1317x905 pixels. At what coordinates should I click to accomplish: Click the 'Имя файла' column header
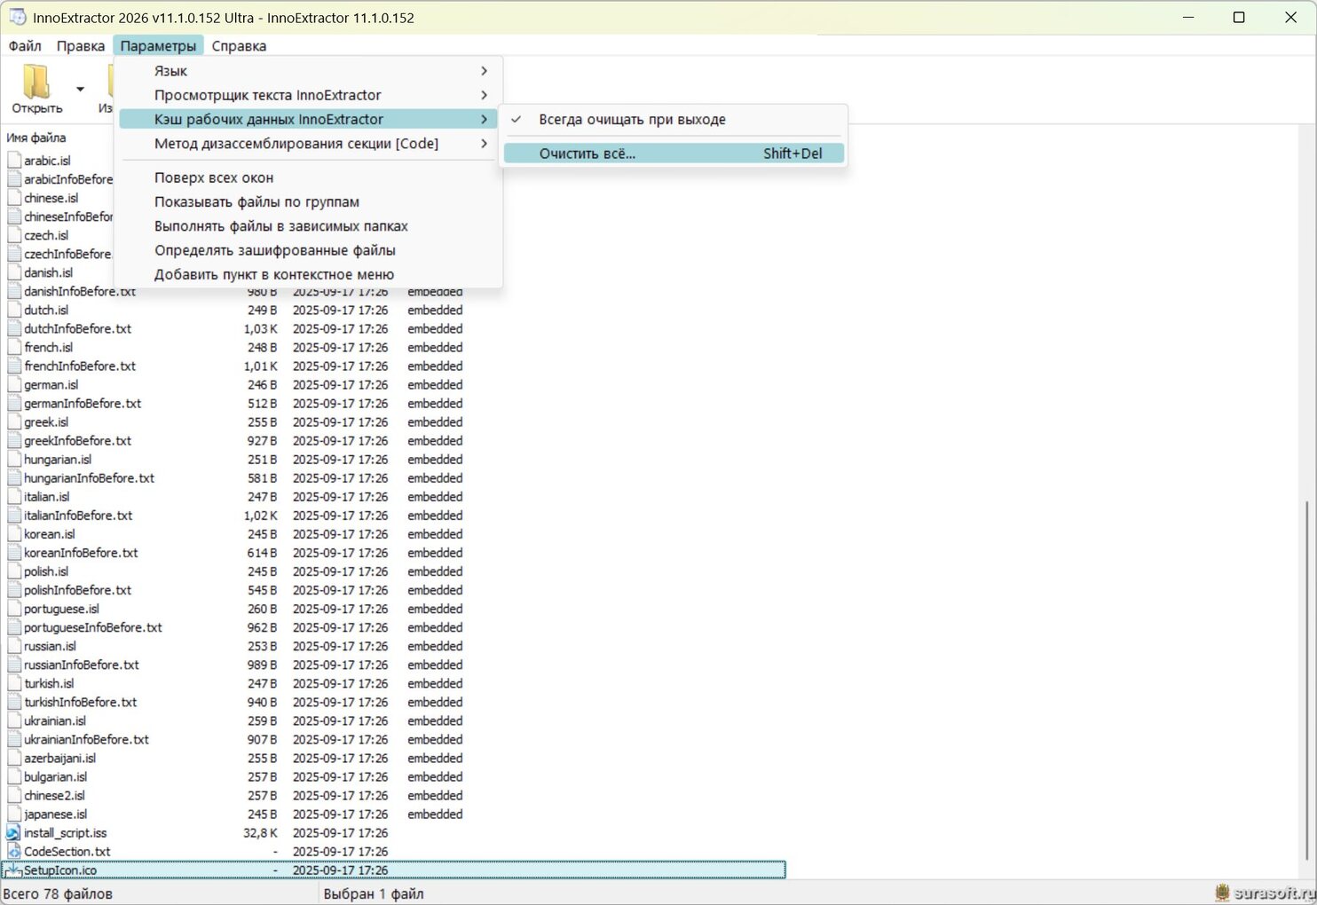pos(36,138)
